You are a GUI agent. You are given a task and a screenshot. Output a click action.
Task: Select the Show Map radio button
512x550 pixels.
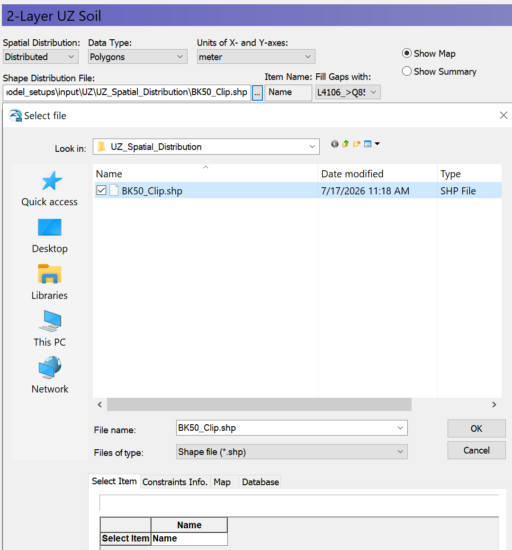pyautogui.click(x=406, y=53)
